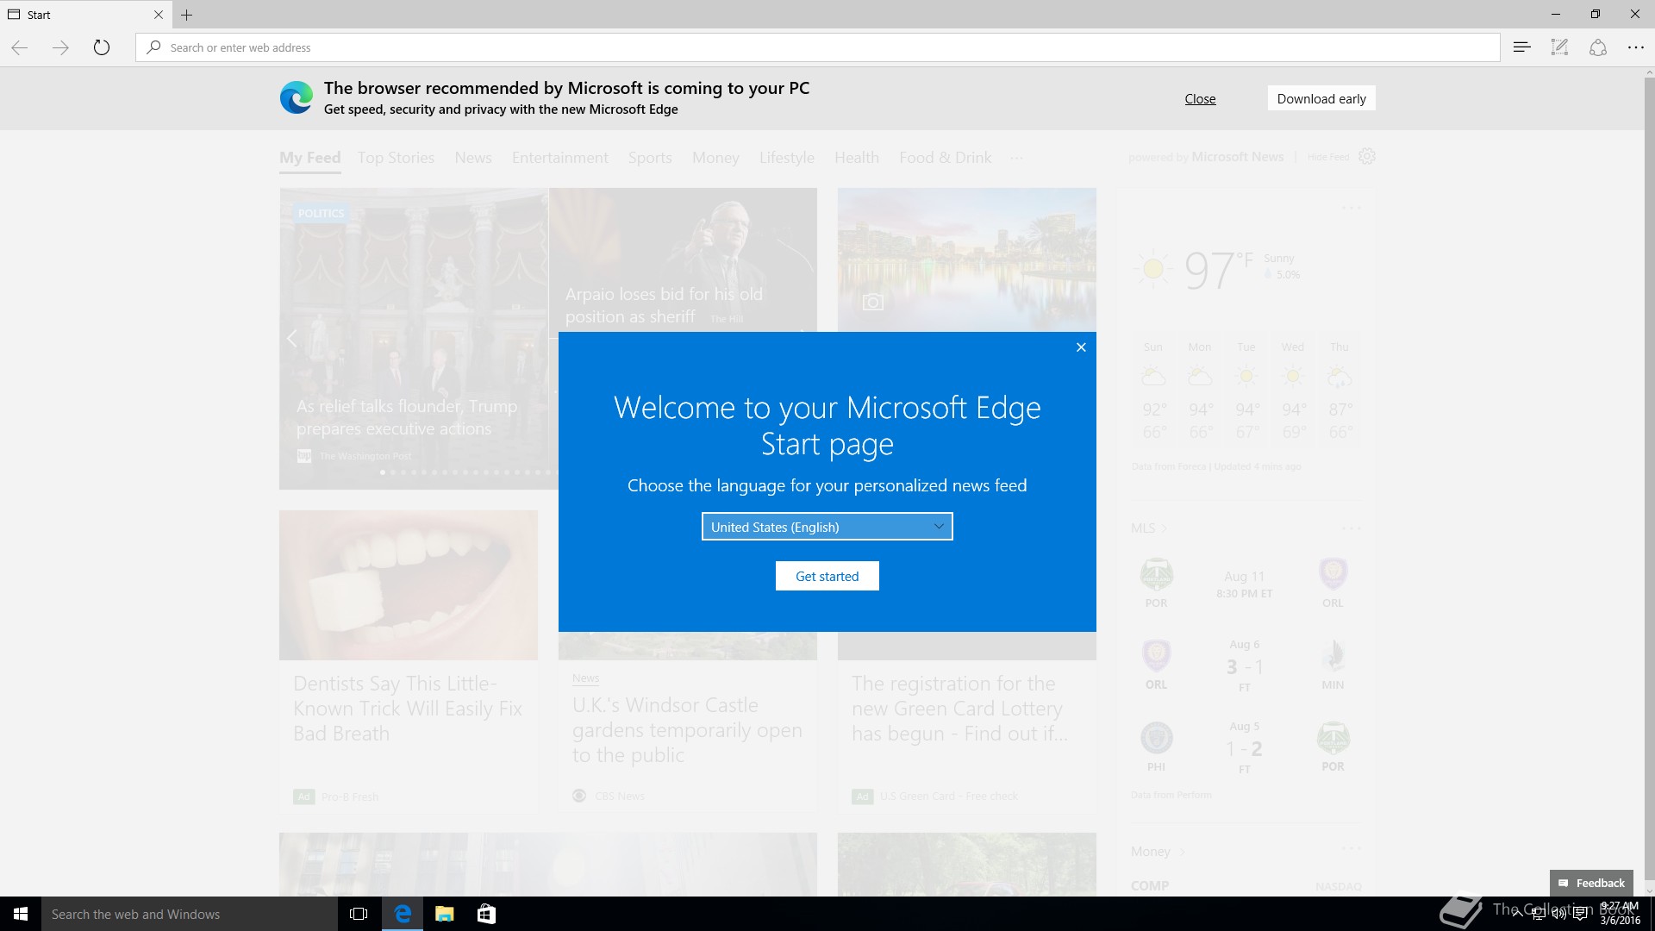The width and height of the screenshot is (1655, 931).
Task: Open the Windsor Castle gardens article
Action: (687, 730)
